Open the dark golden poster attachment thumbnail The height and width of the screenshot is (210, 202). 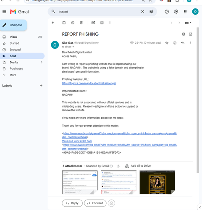click(x=157, y=182)
